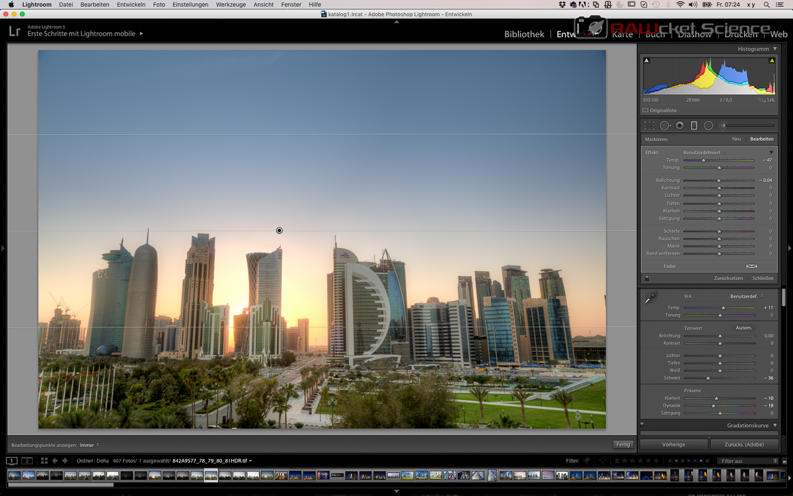Select the spot removal tool icon
The image size is (793, 496).
(665, 126)
